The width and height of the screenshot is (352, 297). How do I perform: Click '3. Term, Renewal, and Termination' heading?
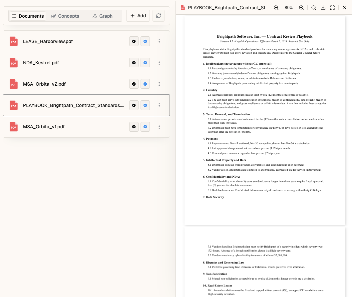[x=226, y=114]
